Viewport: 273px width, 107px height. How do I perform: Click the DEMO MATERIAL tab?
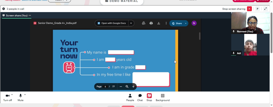click(122, 1)
